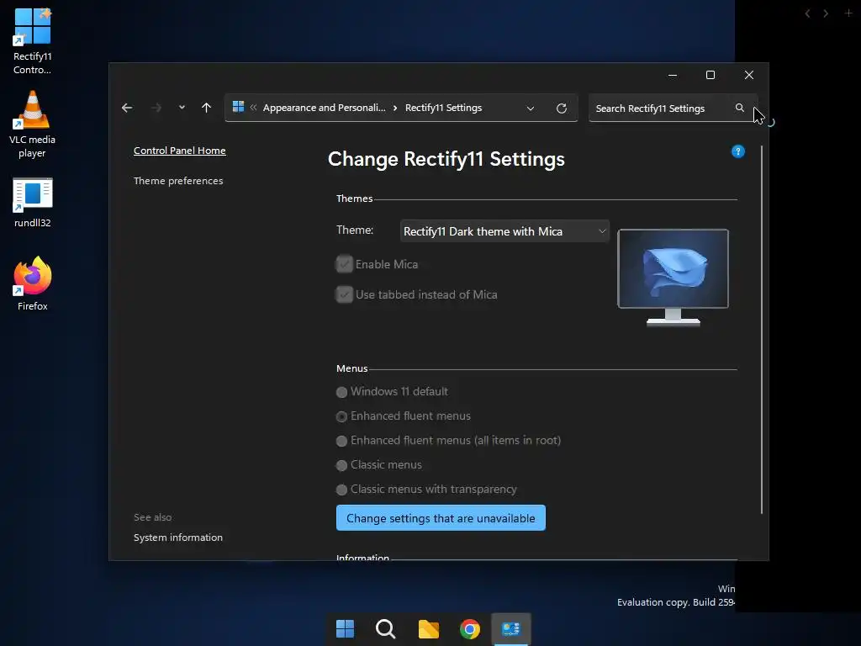Screen dimensions: 861x646
Task: Click Control Panel taskbar icon
Action: 511,628
